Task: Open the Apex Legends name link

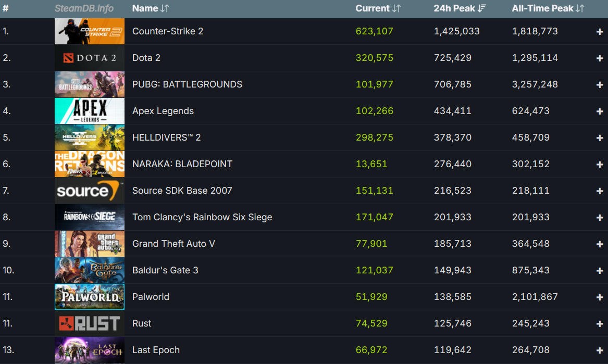Action: (163, 111)
